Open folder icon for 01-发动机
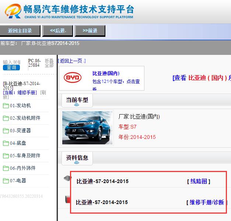Screen dimensions: 231x221 [6, 106]
